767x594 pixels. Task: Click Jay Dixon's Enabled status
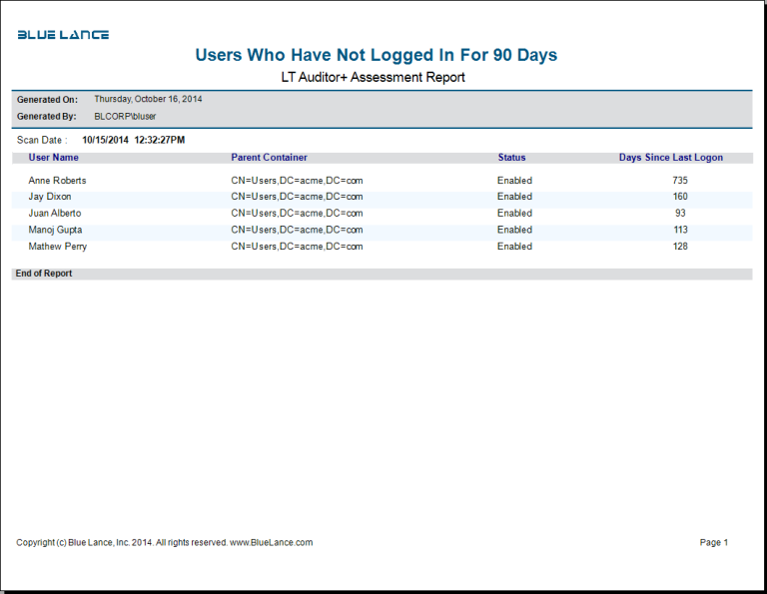click(x=514, y=197)
